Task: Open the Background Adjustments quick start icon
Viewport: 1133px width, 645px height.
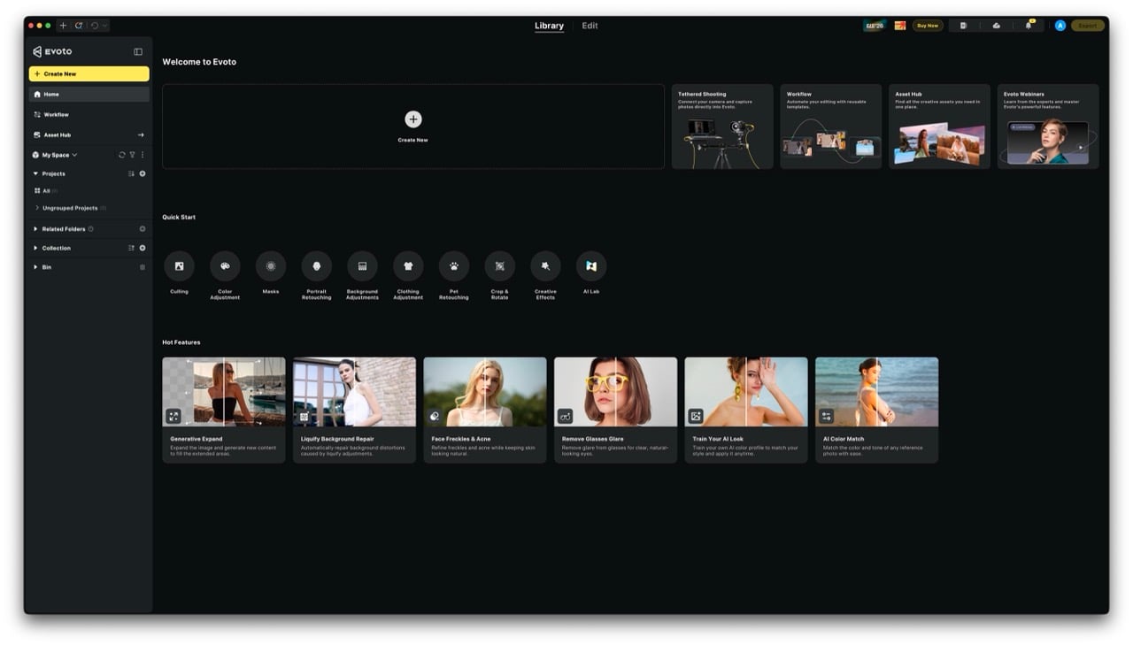Action: click(x=362, y=265)
